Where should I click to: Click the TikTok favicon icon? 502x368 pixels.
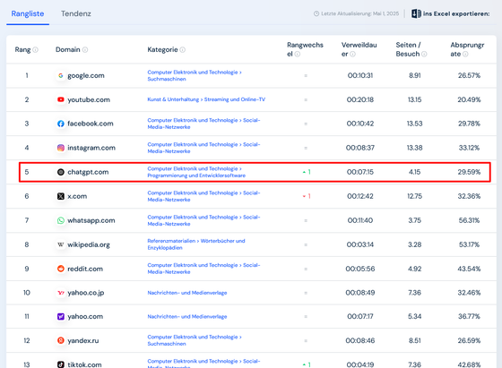coord(61,364)
